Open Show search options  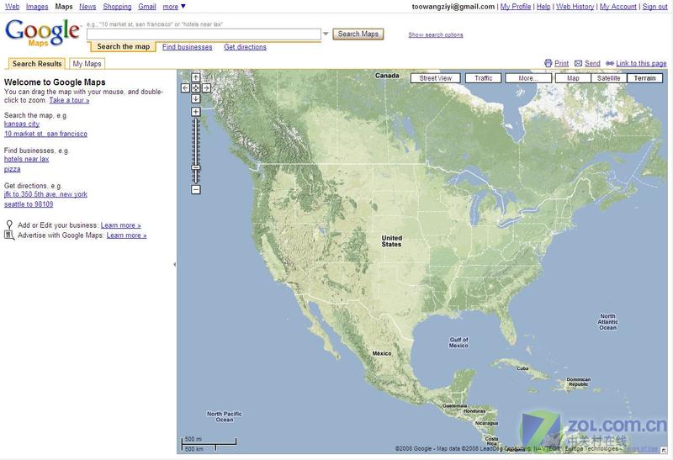coord(436,34)
